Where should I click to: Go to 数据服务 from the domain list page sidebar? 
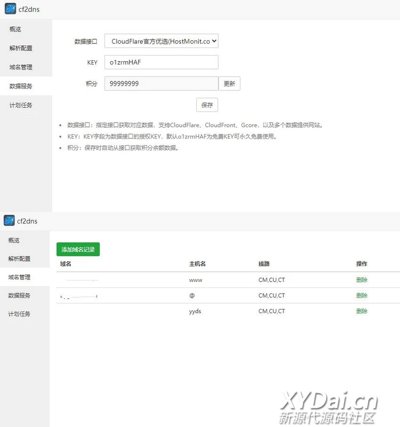(19, 295)
